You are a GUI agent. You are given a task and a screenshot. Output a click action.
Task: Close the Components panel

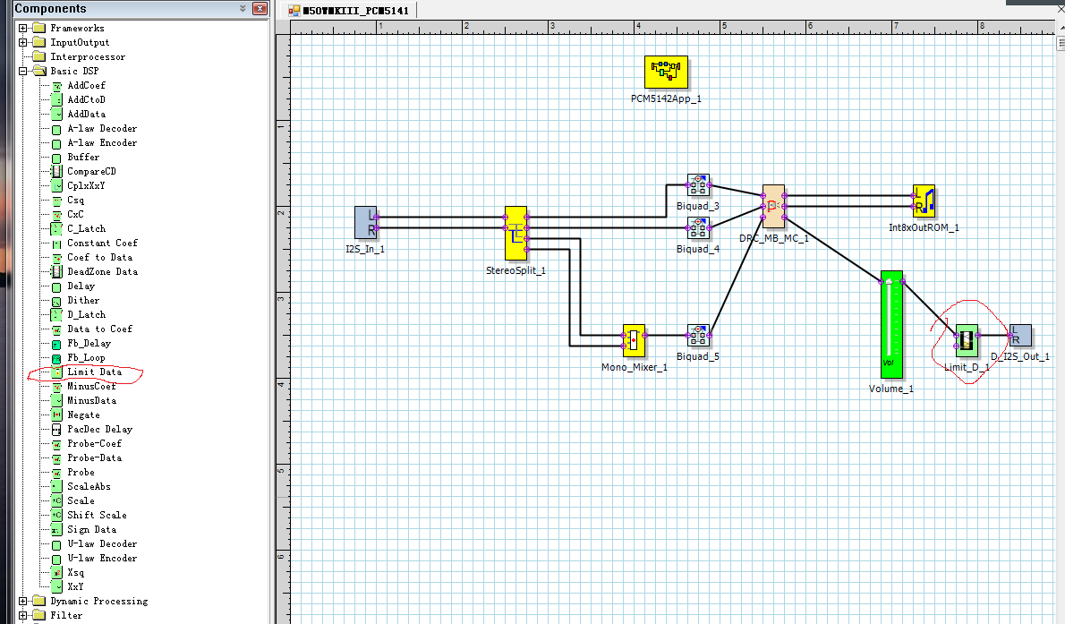click(x=260, y=8)
